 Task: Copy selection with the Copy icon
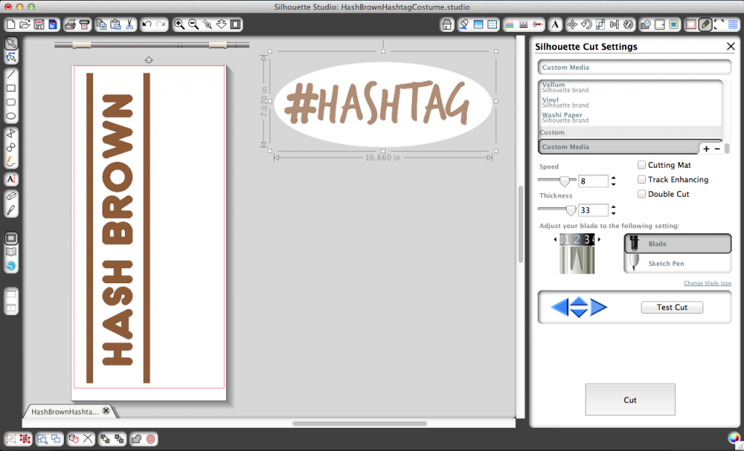101,24
